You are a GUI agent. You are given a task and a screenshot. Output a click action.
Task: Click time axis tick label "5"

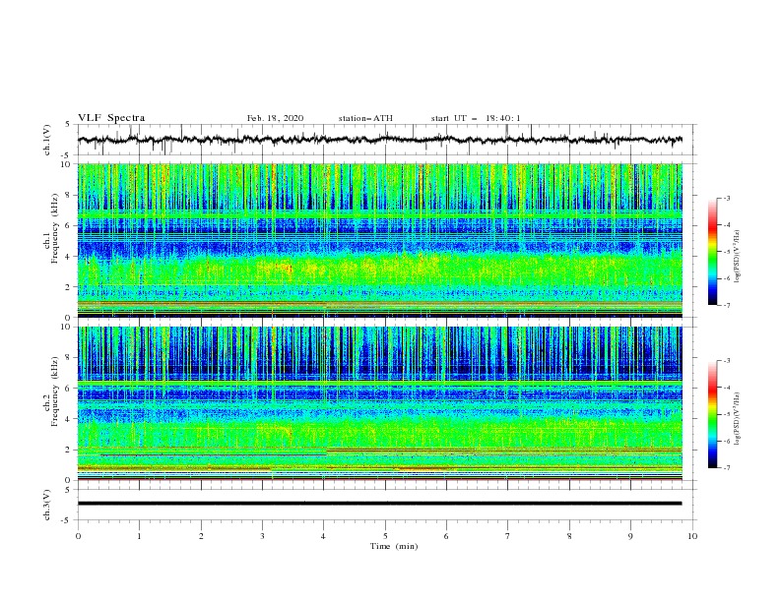click(x=385, y=536)
